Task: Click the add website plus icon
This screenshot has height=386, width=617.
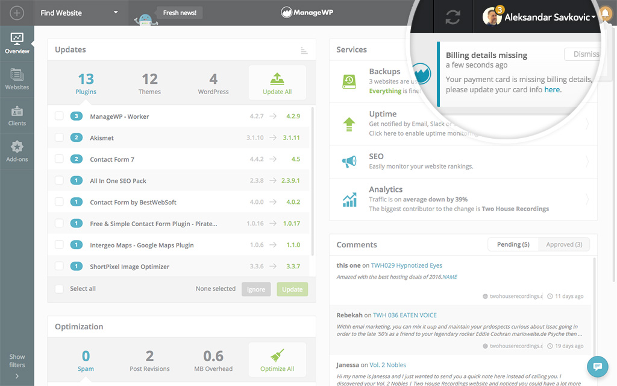Action: (16, 13)
